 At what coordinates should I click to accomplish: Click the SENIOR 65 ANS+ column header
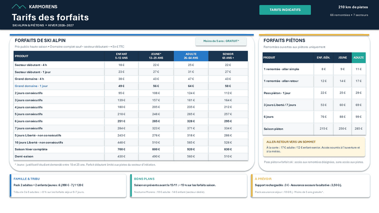click(228, 56)
